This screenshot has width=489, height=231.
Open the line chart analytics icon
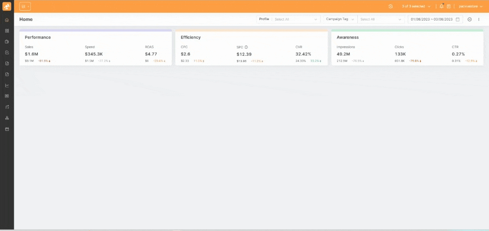[x=7, y=85]
